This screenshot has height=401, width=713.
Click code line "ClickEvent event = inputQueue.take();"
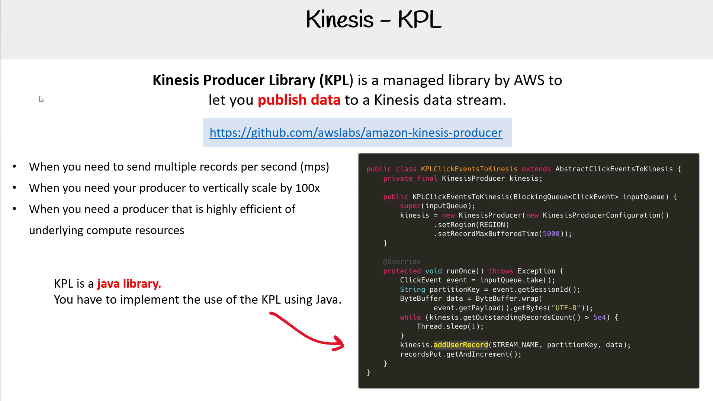[478, 280]
